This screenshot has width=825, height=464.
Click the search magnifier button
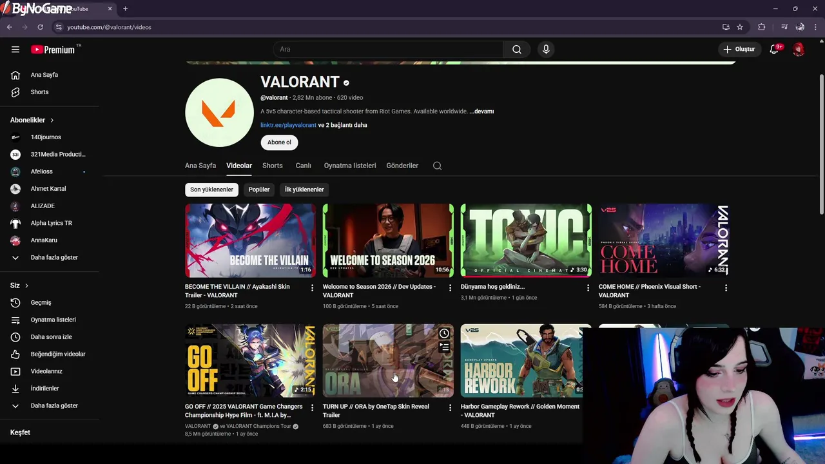pos(517,49)
